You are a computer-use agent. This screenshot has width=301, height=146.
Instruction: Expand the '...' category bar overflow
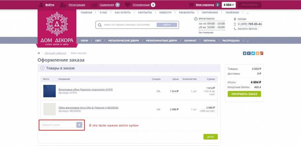(x=248, y=41)
